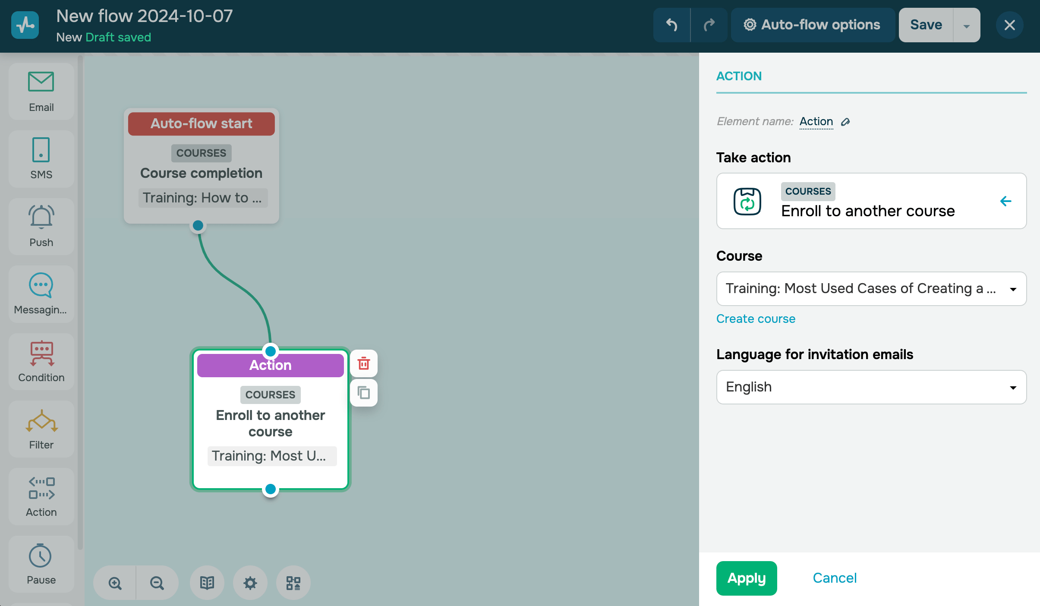Open the Save options dropdown arrow
Screen dimensions: 1040x606
tap(966, 25)
